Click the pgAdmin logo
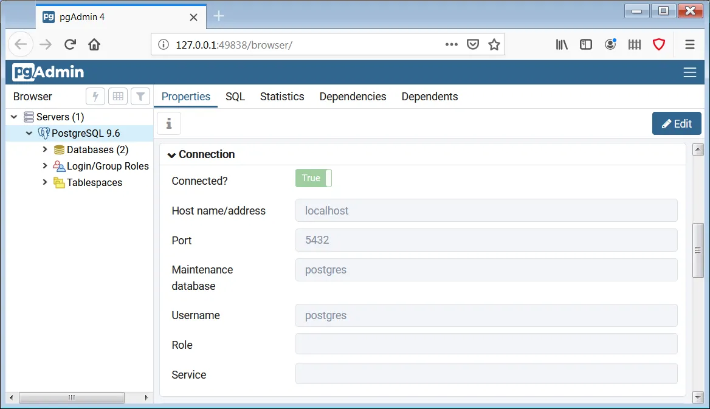710x409 pixels. tap(48, 72)
